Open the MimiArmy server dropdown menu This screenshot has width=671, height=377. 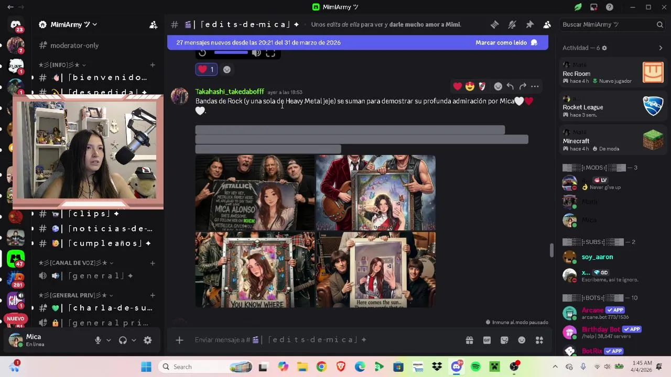click(x=74, y=25)
